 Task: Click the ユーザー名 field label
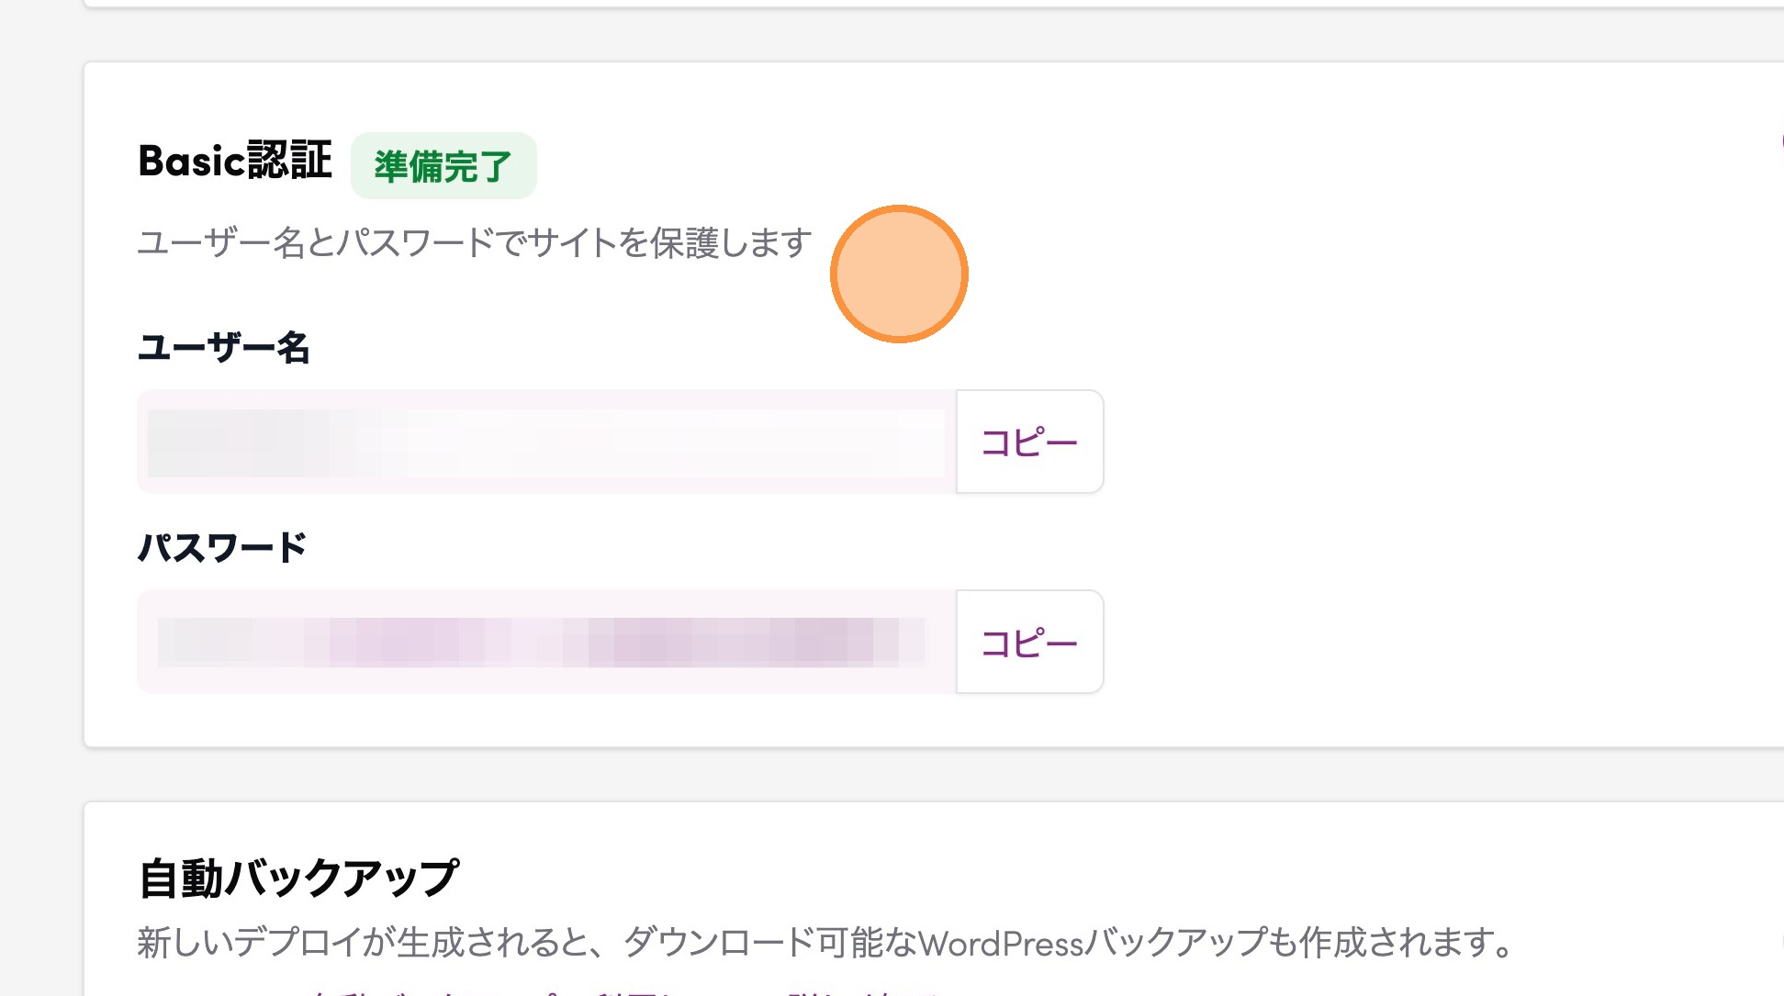click(223, 348)
